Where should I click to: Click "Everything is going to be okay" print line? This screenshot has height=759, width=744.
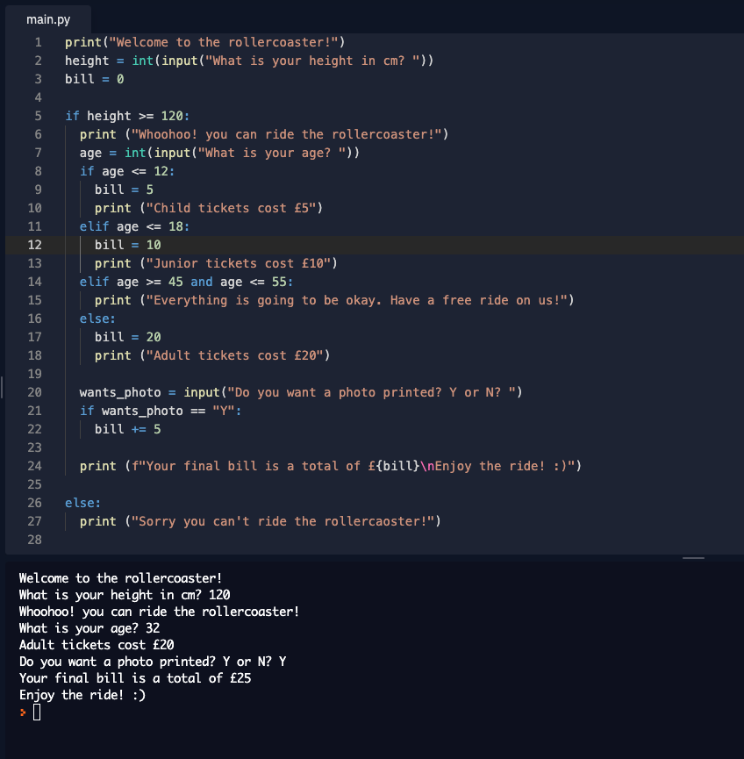pos(334,300)
